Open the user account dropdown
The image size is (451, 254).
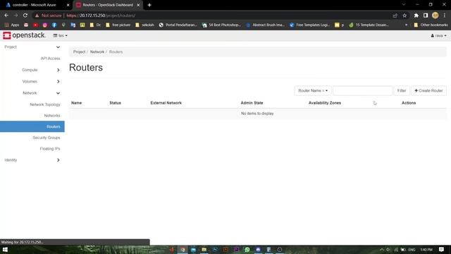pos(438,36)
